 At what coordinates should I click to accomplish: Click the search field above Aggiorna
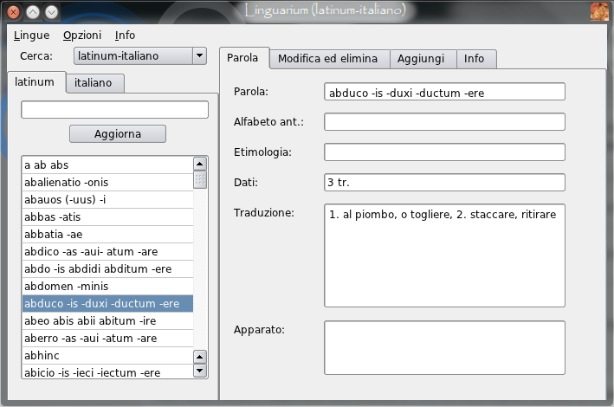pyautogui.click(x=114, y=110)
